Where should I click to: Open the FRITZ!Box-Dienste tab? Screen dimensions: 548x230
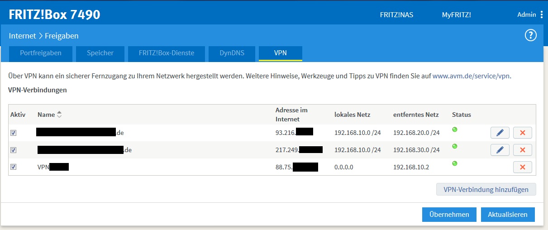(167, 53)
